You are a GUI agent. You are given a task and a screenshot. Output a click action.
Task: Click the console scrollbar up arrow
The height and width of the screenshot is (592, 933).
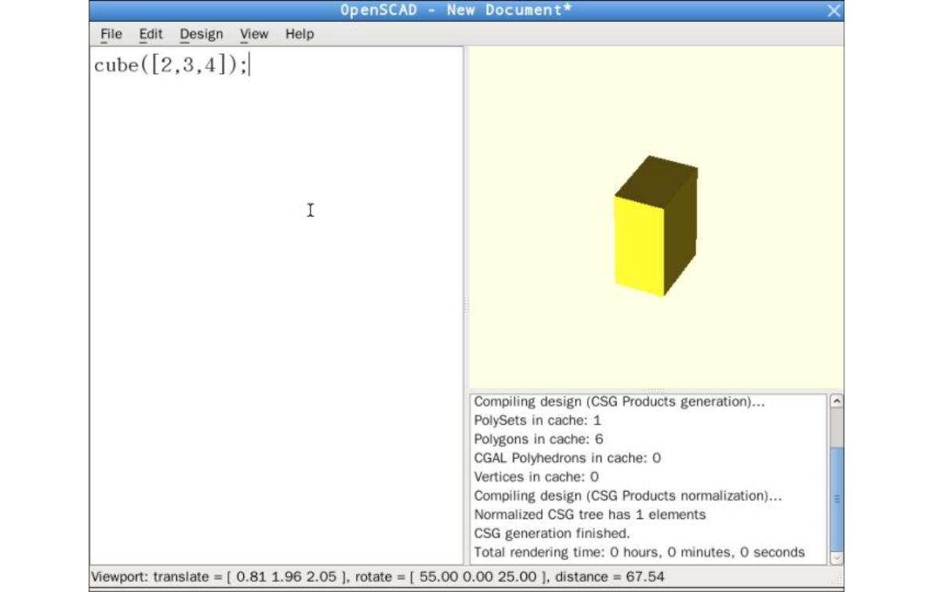coord(837,401)
